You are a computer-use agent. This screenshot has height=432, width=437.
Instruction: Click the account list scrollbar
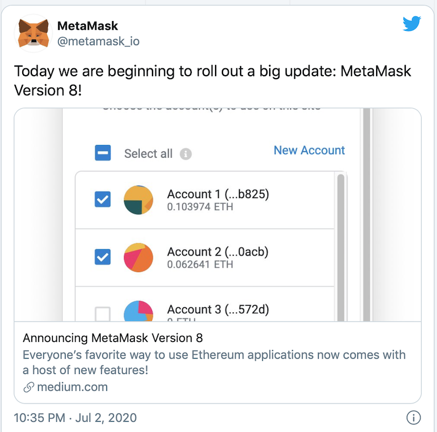click(x=340, y=239)
